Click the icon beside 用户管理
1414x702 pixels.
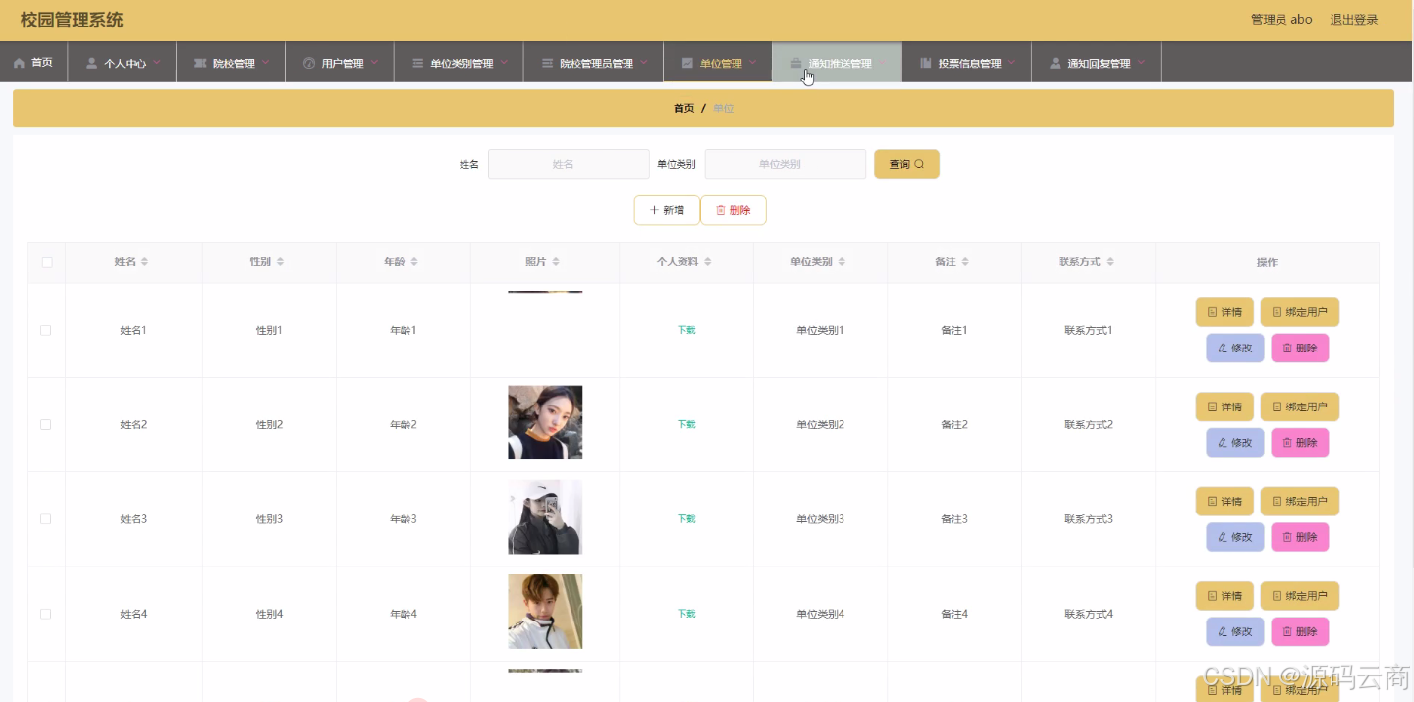coord(309,63)
